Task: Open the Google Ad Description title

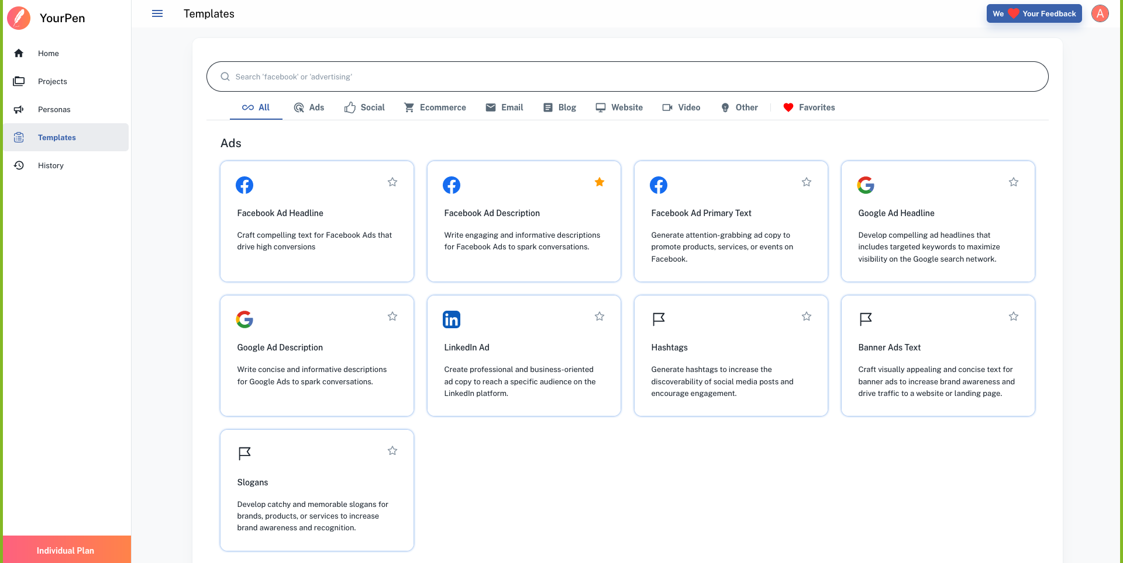Action: coord(280,347)
